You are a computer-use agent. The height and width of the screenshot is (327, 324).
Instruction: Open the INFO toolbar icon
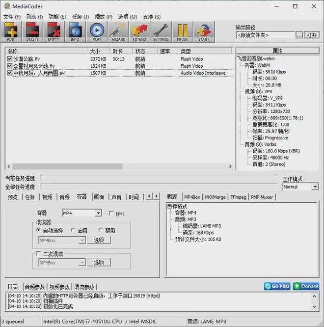coord(75,32)
